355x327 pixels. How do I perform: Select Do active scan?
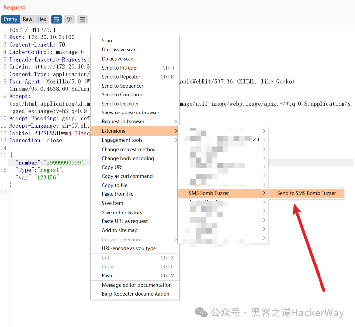click(x=135, y=59)
